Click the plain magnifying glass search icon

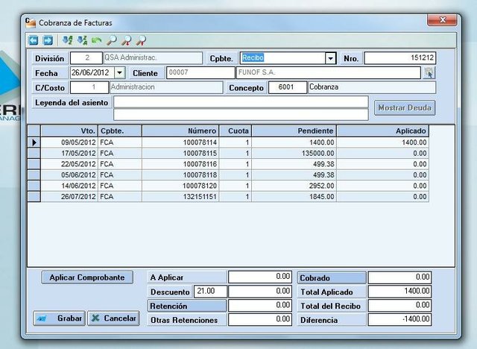(x=112, y=40)
